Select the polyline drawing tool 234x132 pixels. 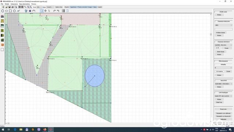coord(18,11)
